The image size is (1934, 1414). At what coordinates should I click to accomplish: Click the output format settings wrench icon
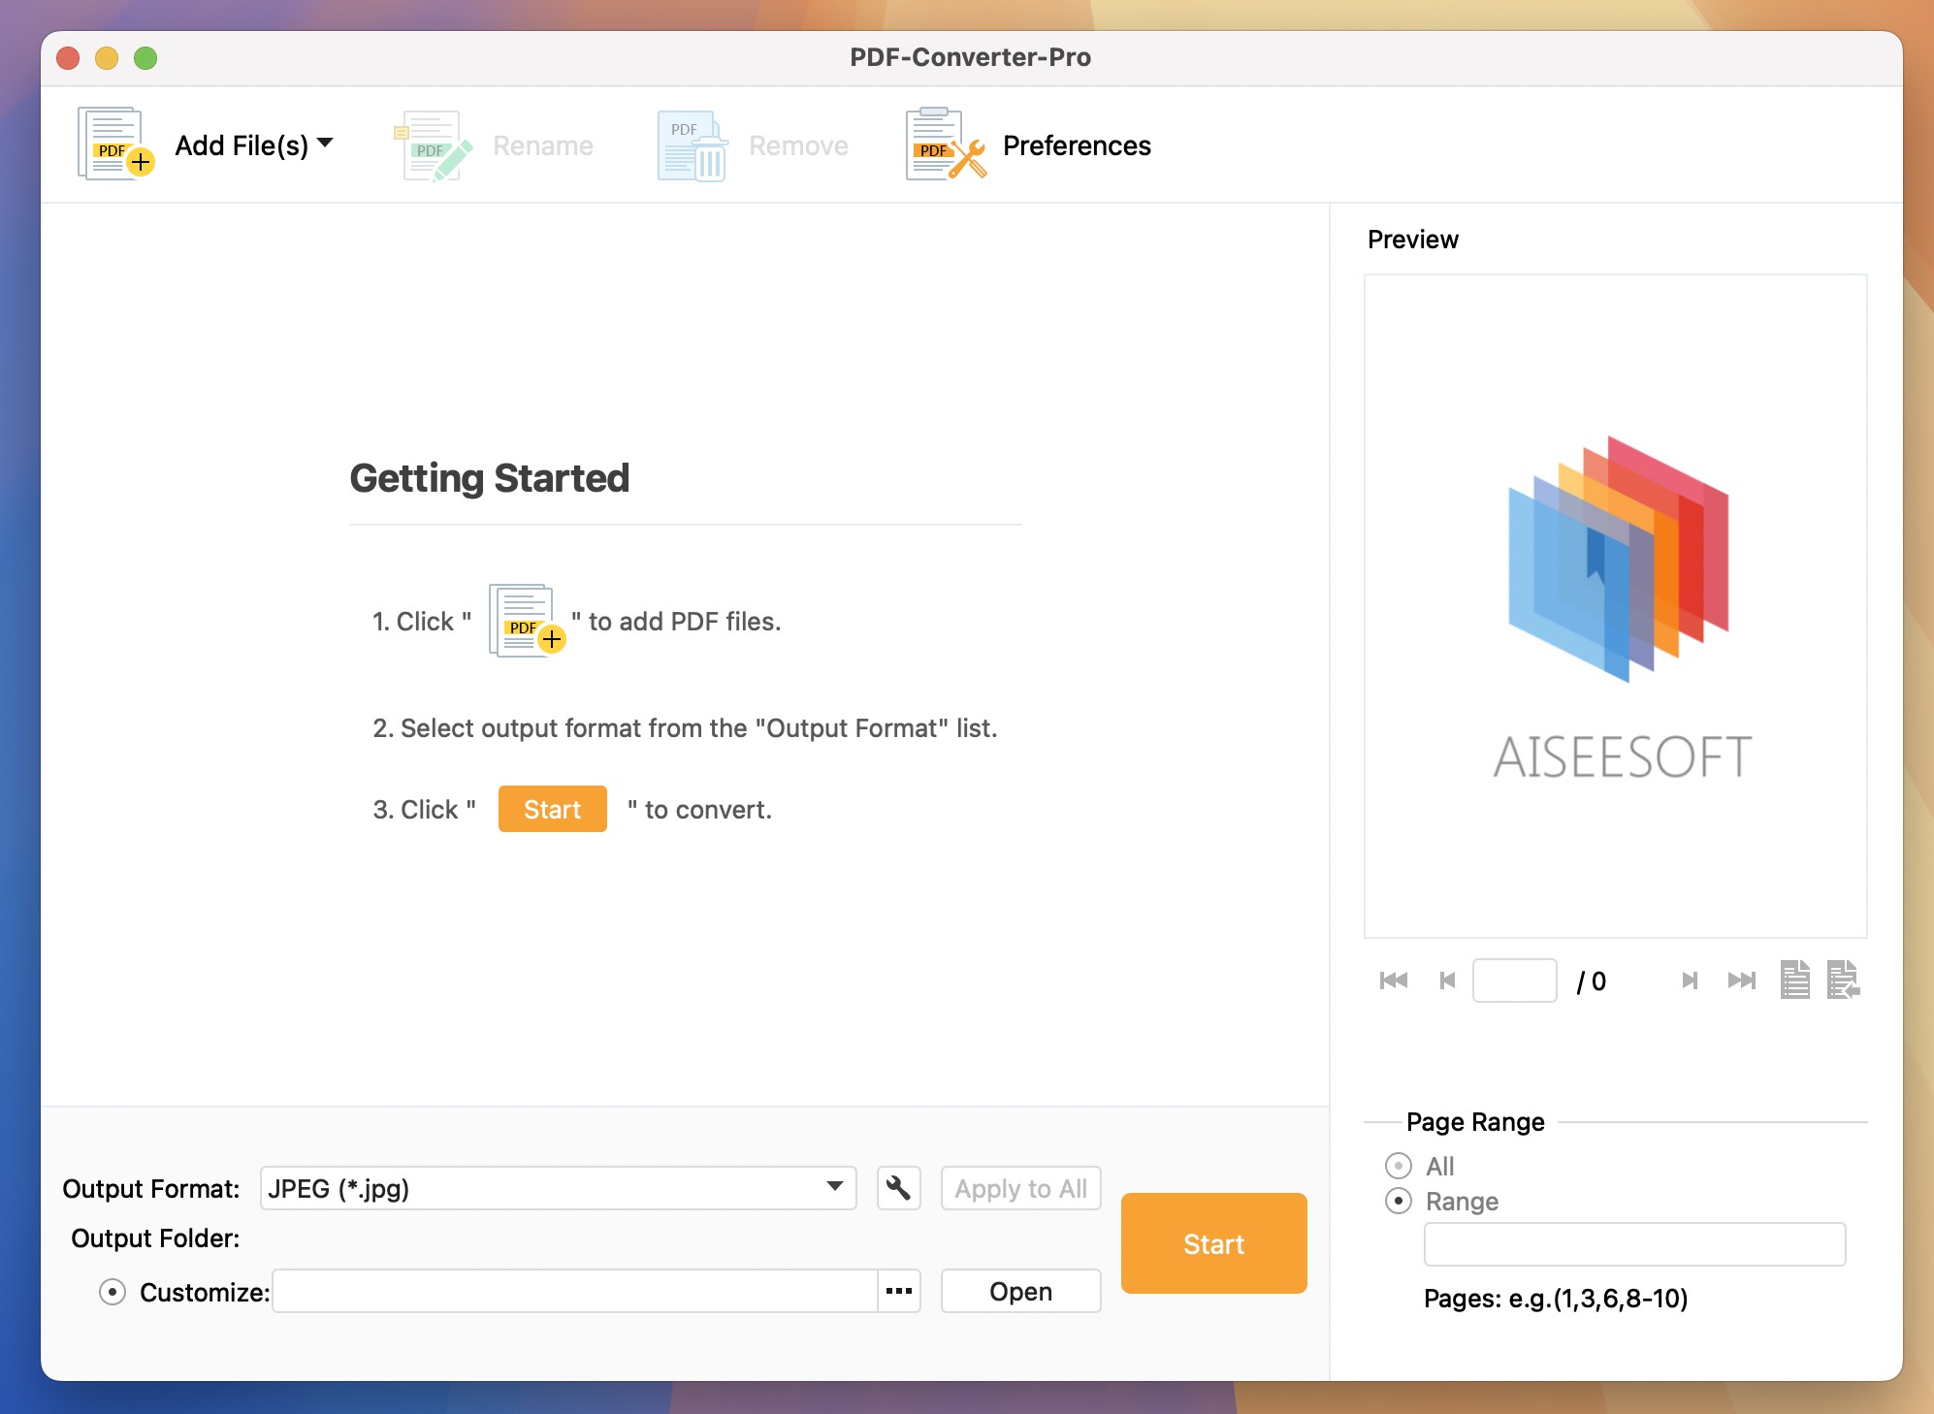897,1188
